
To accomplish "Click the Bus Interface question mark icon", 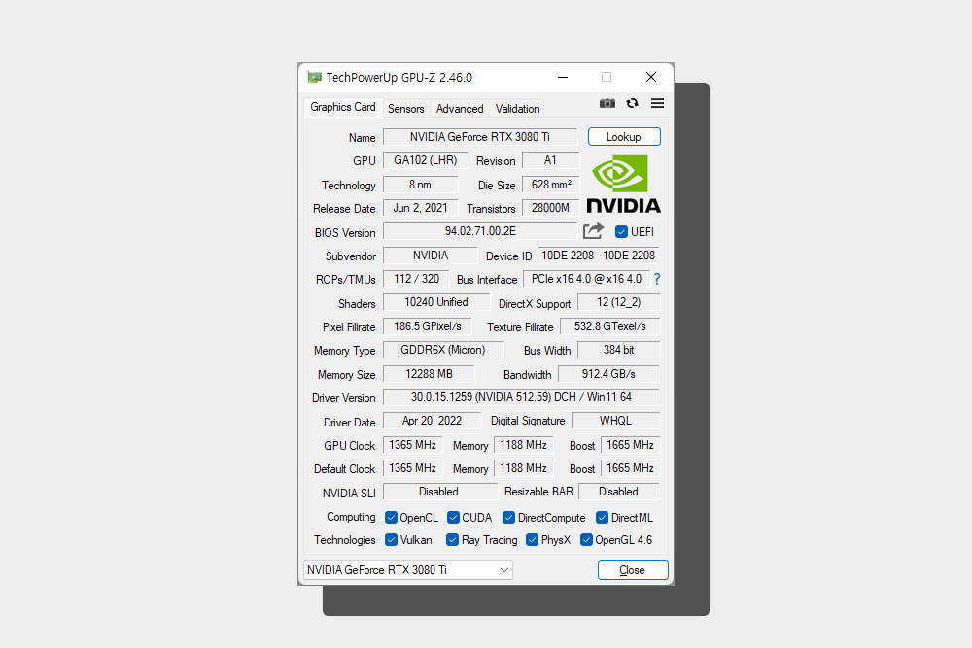I will click(x=656, y=279).
